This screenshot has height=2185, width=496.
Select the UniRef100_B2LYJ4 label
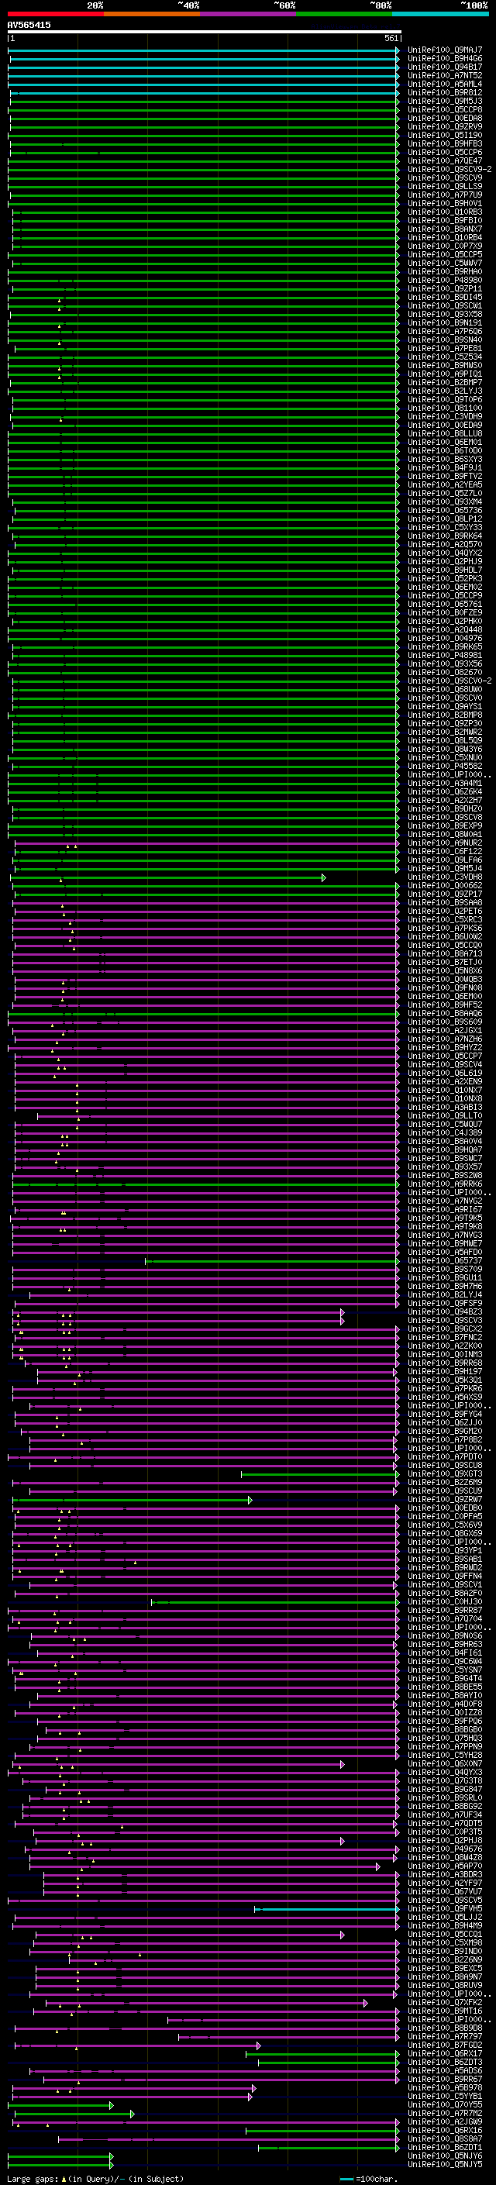tap(444, 1295)
